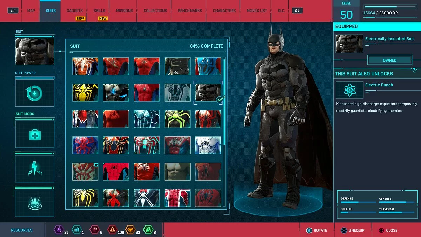Collapse the This Suit Also Unlocks arrow

[x=414, y=70]
